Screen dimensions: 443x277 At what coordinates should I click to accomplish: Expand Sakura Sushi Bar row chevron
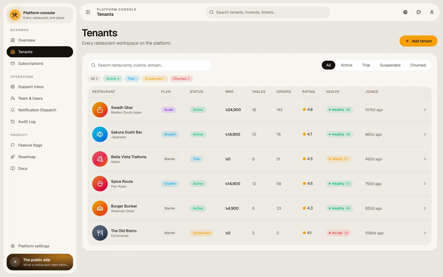tap(425, 134)
